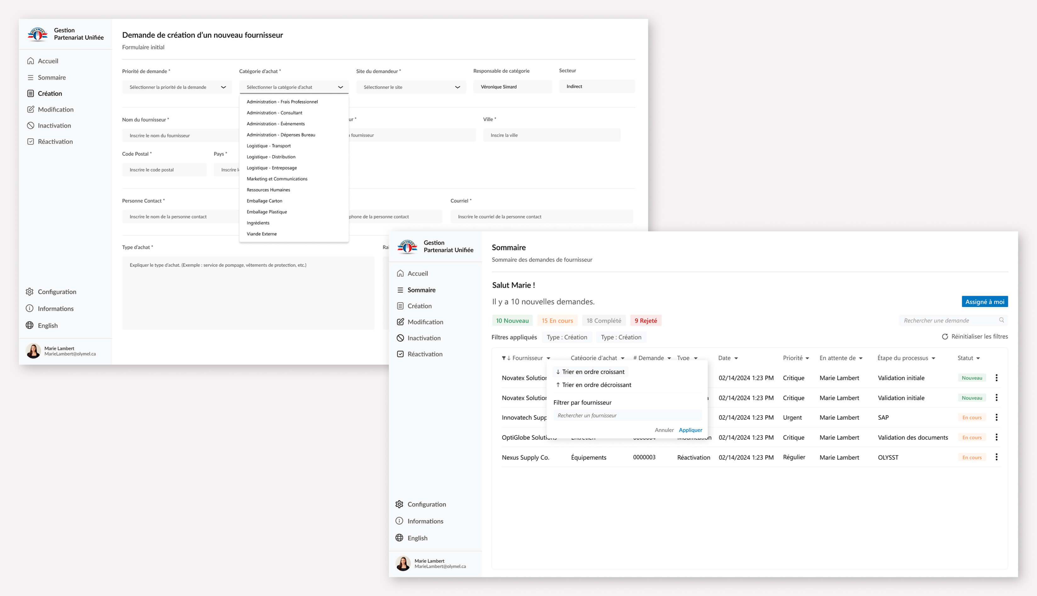Filter by the 9 Rejeté status chip

point(646,321)
